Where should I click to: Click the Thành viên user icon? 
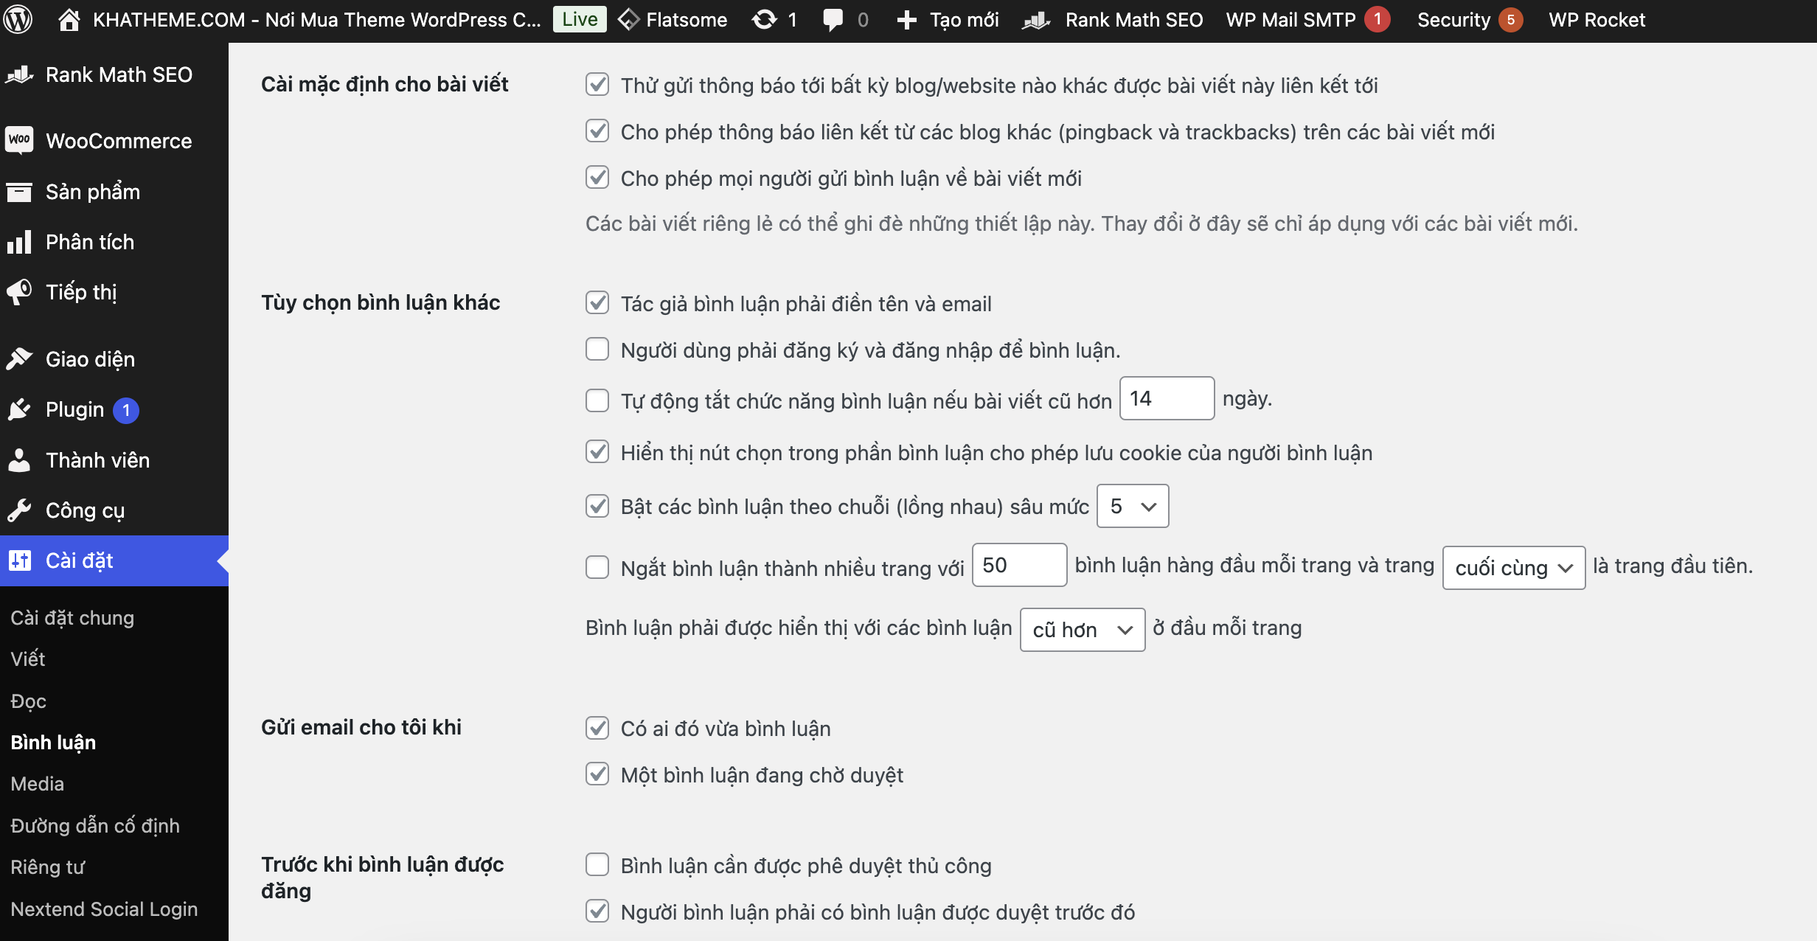19,460
